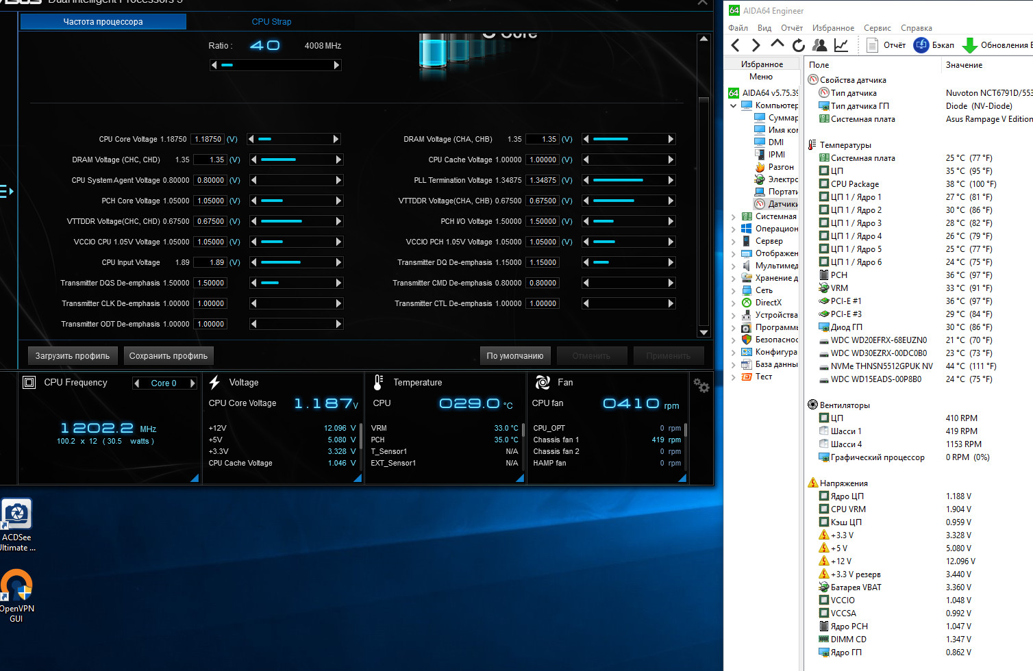
Task: Click the Сохранить профиль button
Action: point(169,356)
